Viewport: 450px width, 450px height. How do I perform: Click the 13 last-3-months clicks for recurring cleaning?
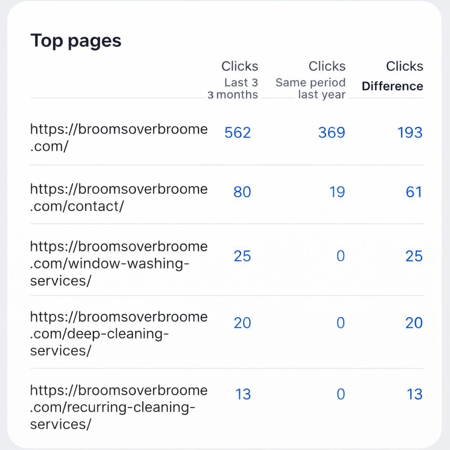[x=243, y=394]
